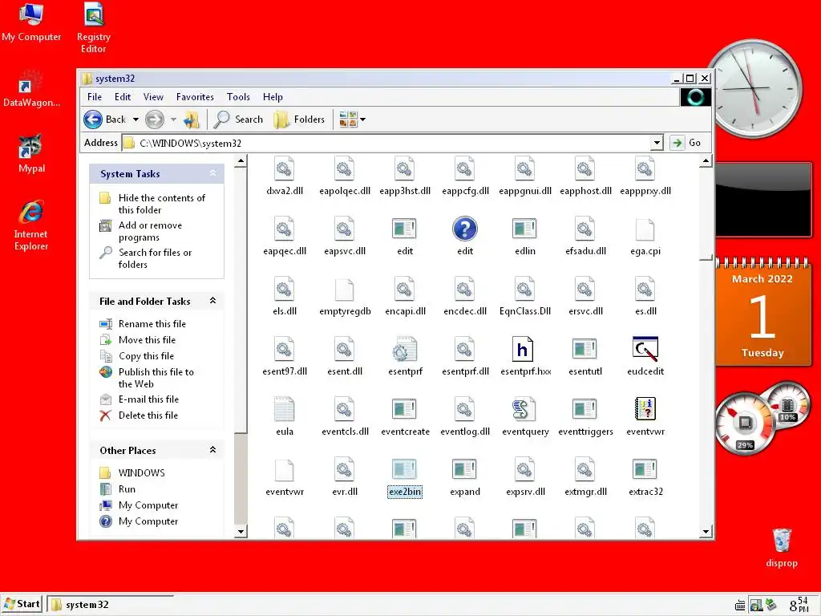Open the Back button history dropdown
Image resolution: width=821 pixels, height=616 pixels.
coord(135,120)
